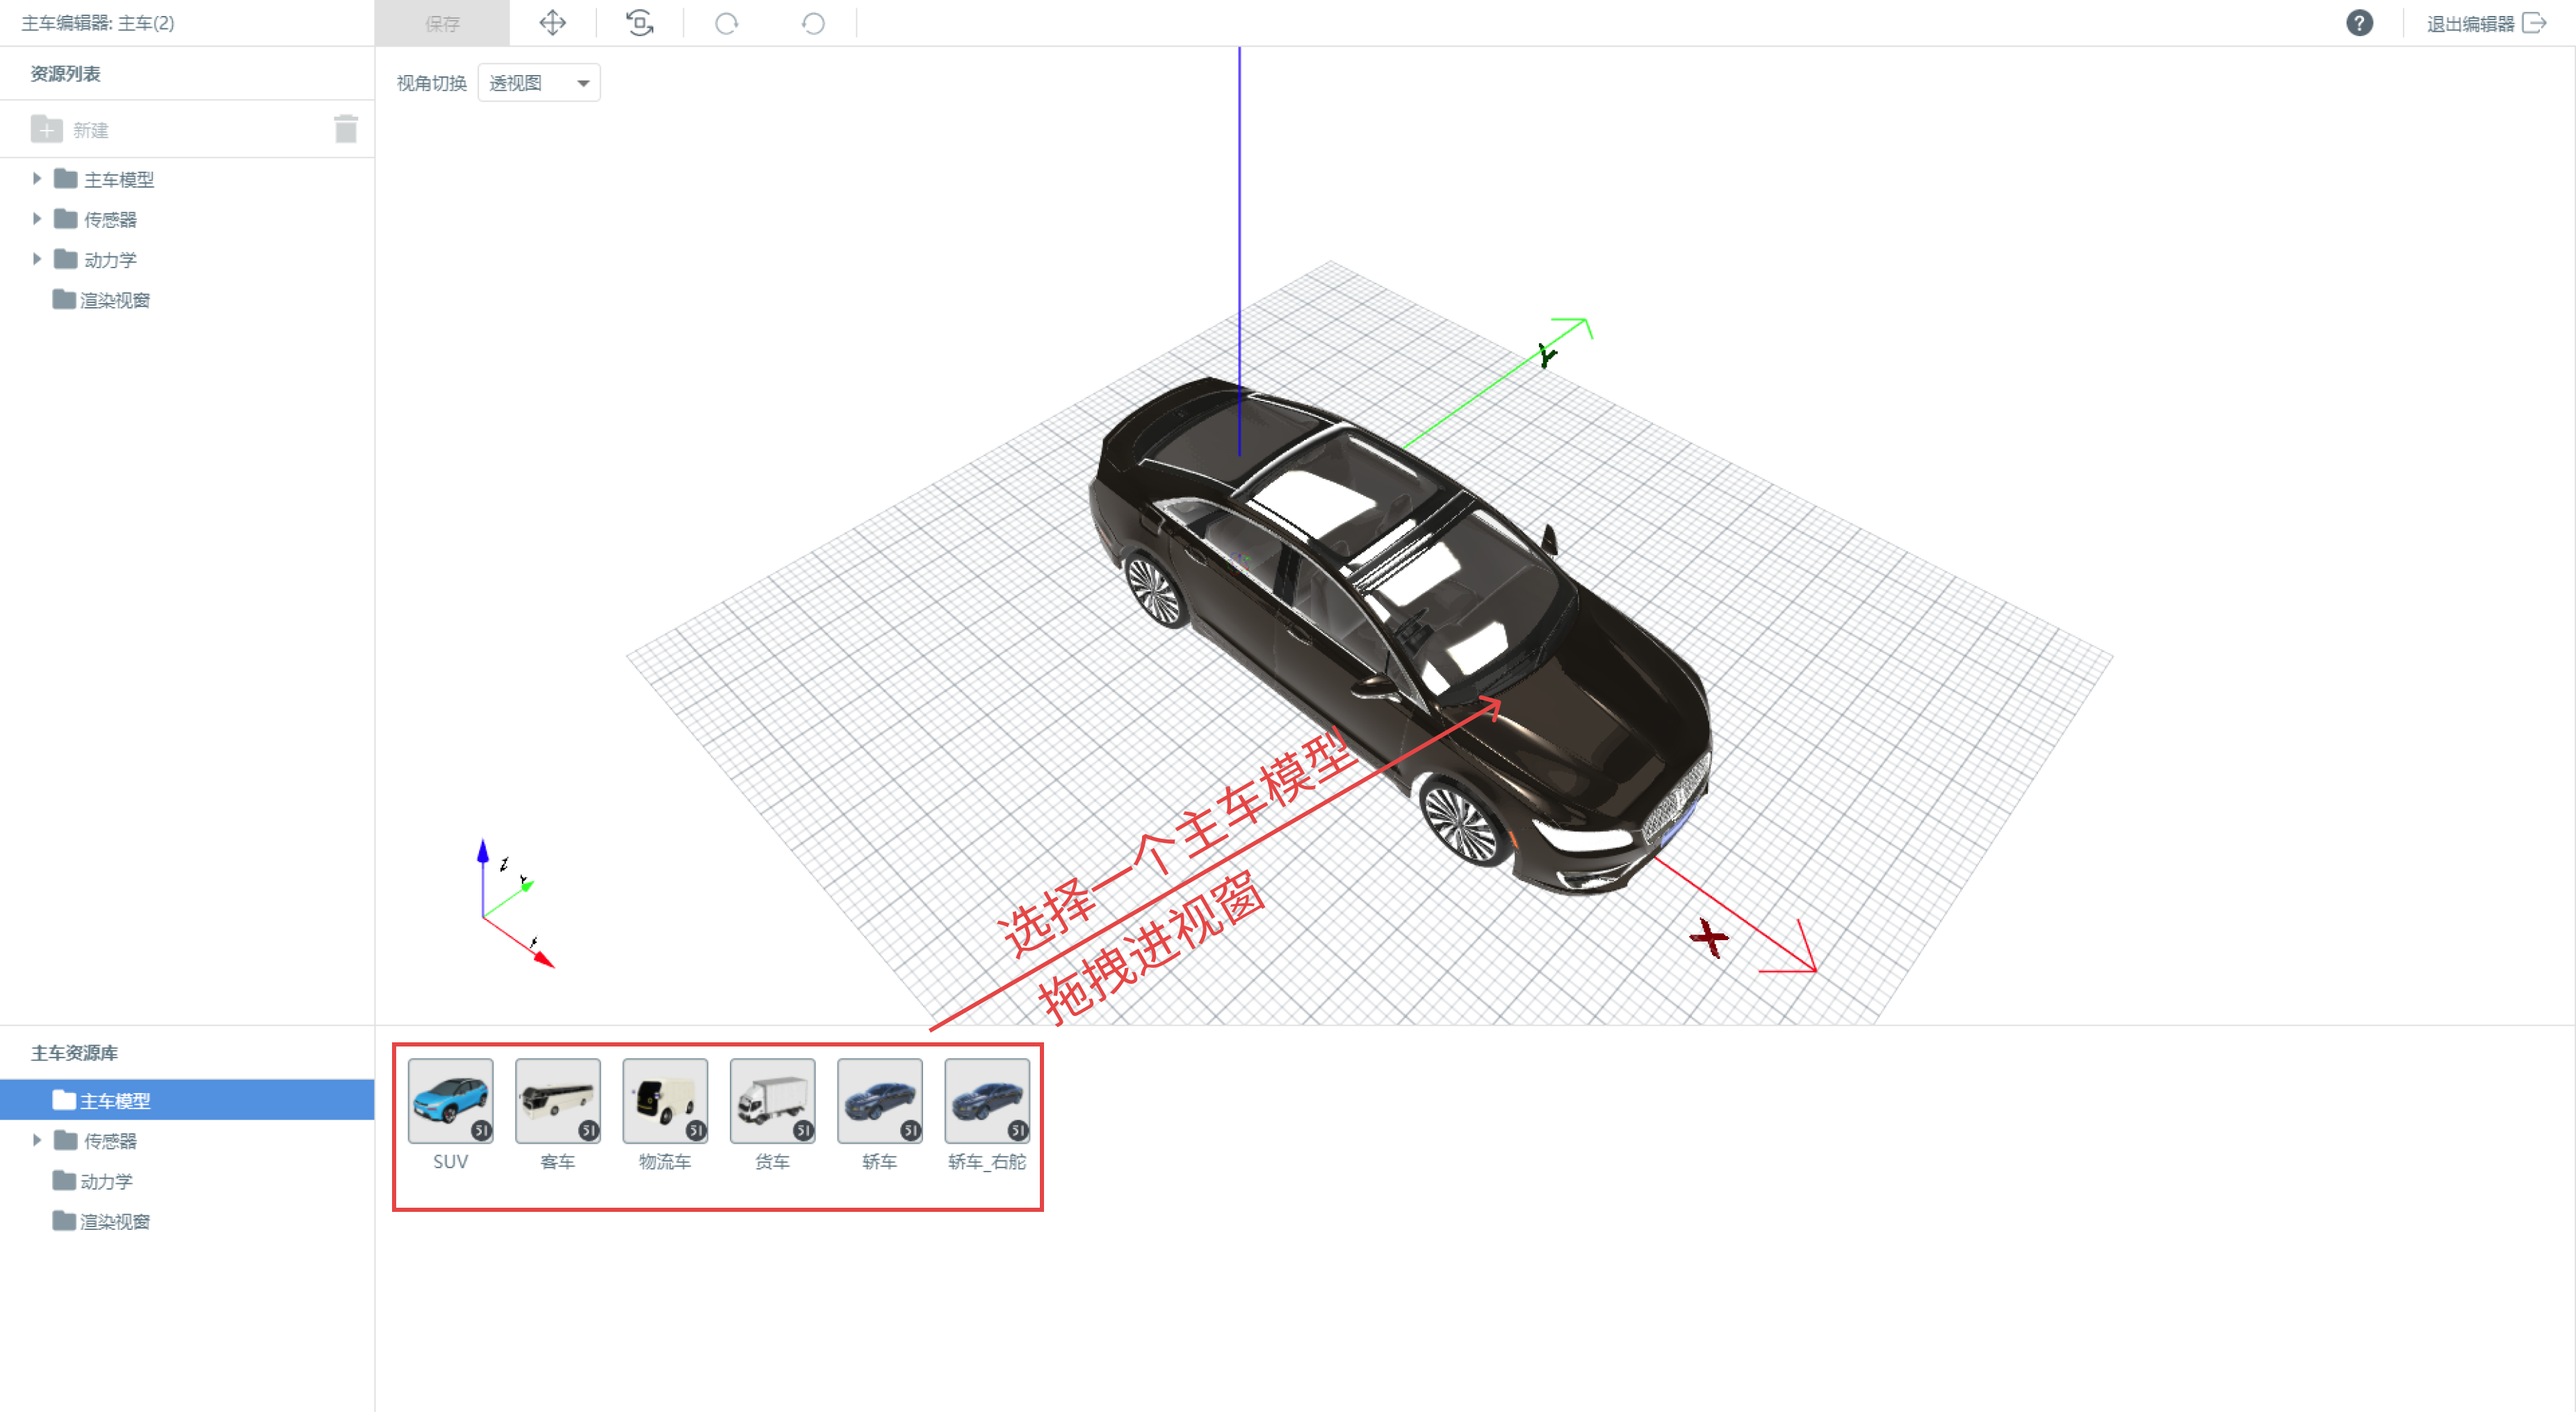Image resolution: width=2576 pixels, height=1412 pixels.
Task: Click the 视角切换 label
Action: pos(432,83)
